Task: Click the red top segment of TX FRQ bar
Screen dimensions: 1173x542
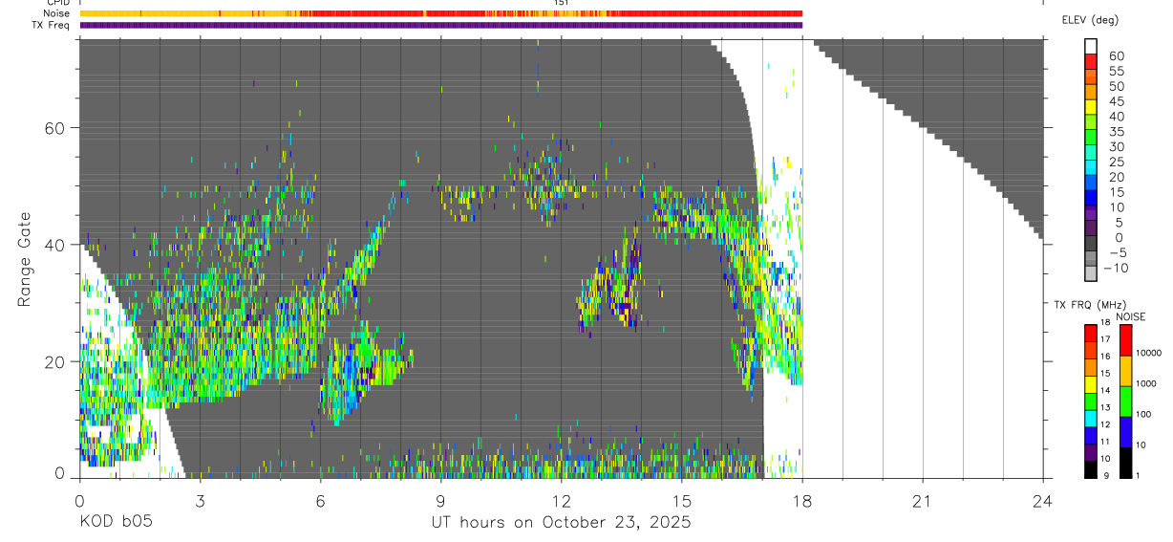Action: 1090,333
